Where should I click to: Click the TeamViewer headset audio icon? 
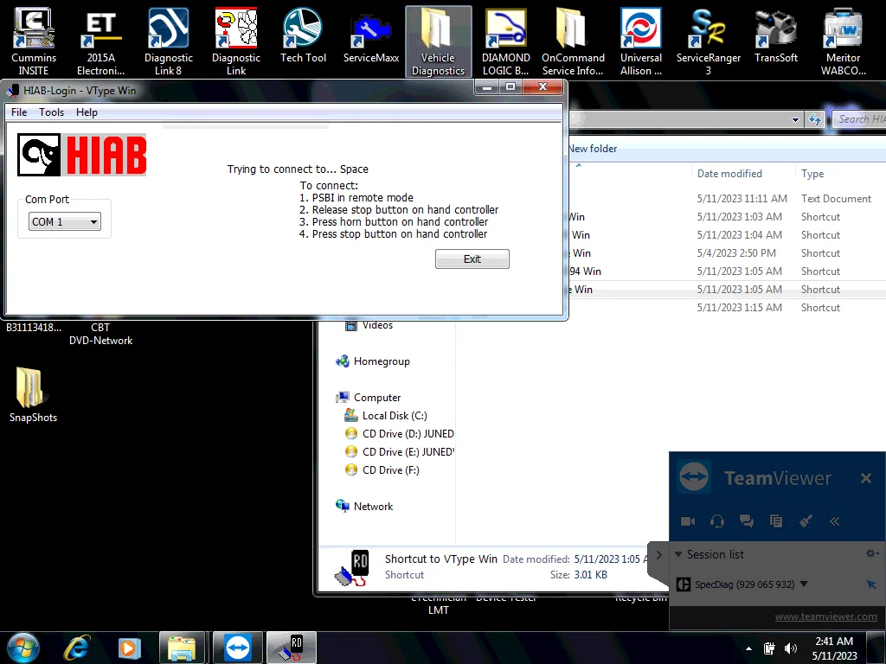pos(716,521)
